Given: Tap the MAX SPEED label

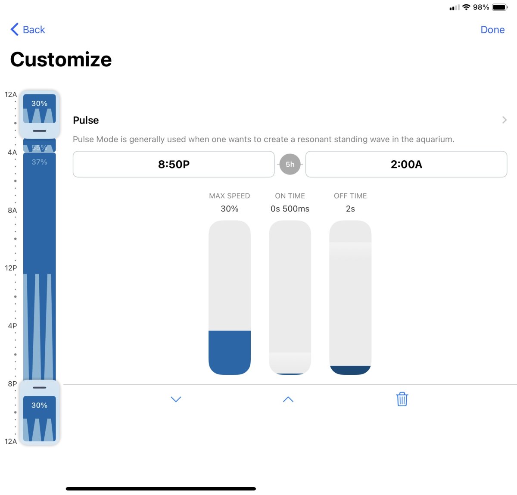Looking at the screenshot, I should point(230,196).
